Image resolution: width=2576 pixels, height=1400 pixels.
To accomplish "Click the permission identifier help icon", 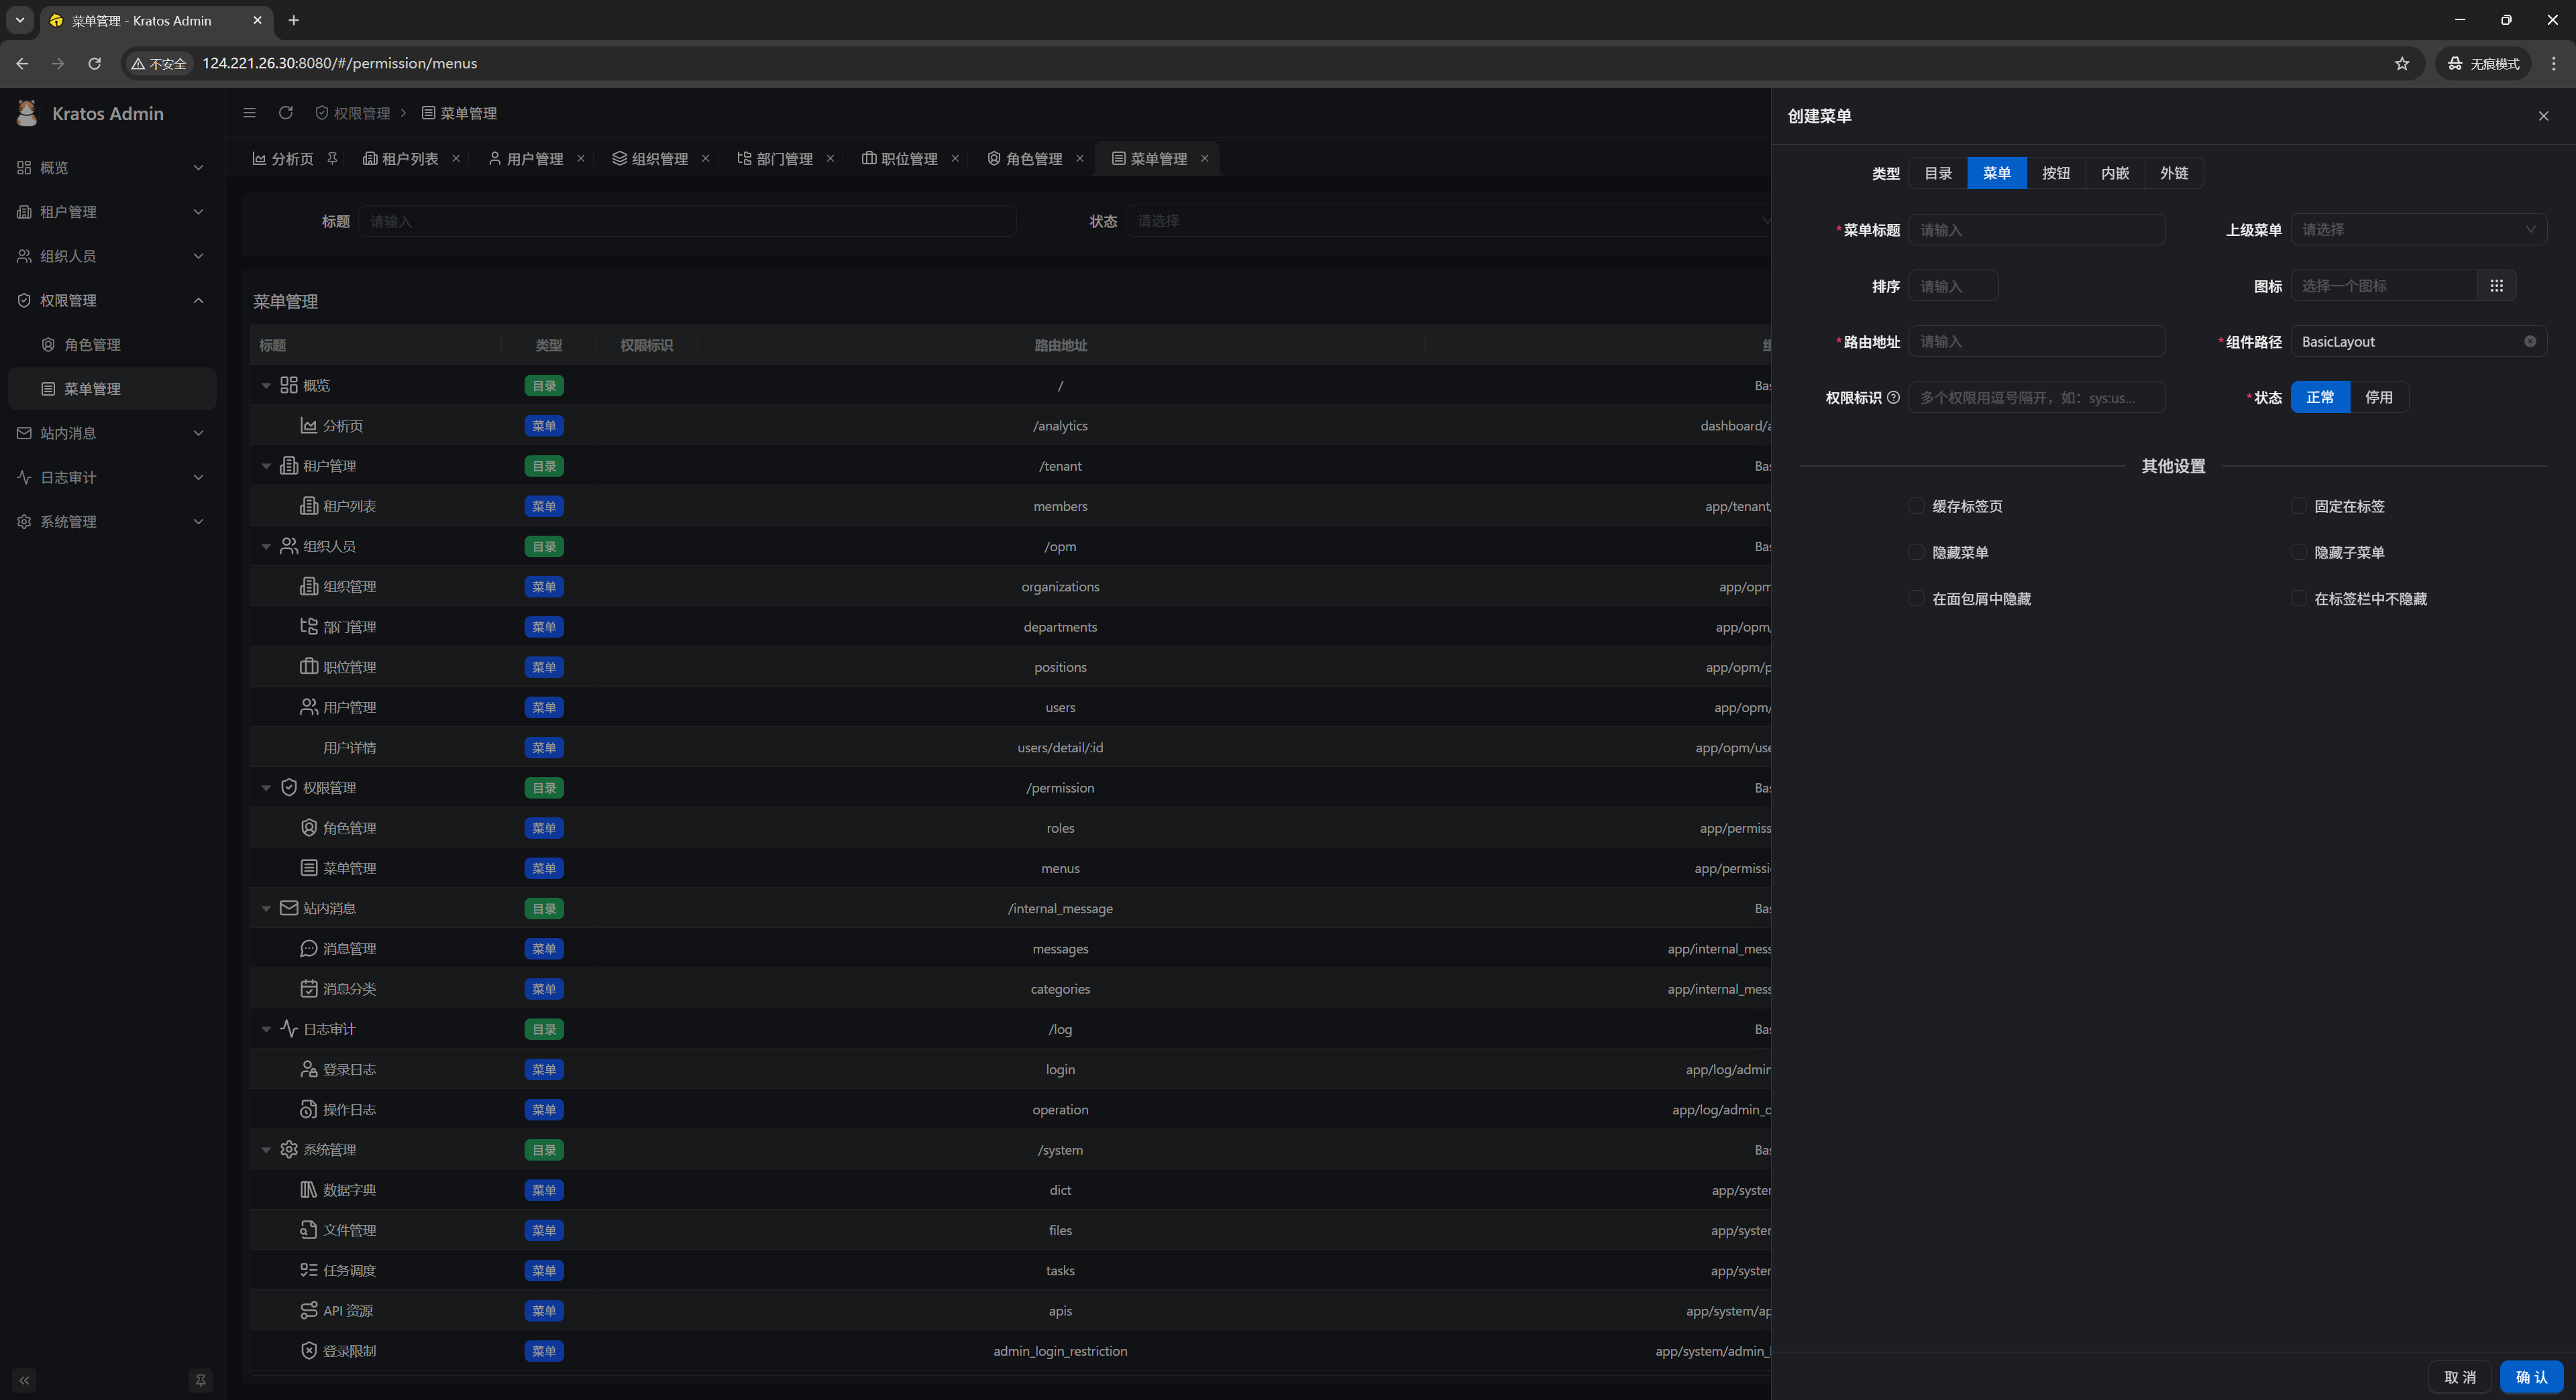I will tap(1893, 398).
